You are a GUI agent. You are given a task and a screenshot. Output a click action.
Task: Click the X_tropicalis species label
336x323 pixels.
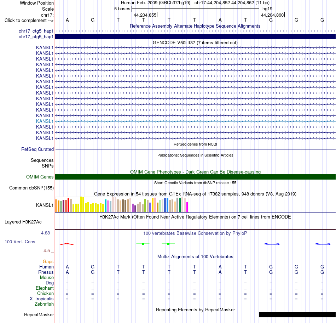42,299
